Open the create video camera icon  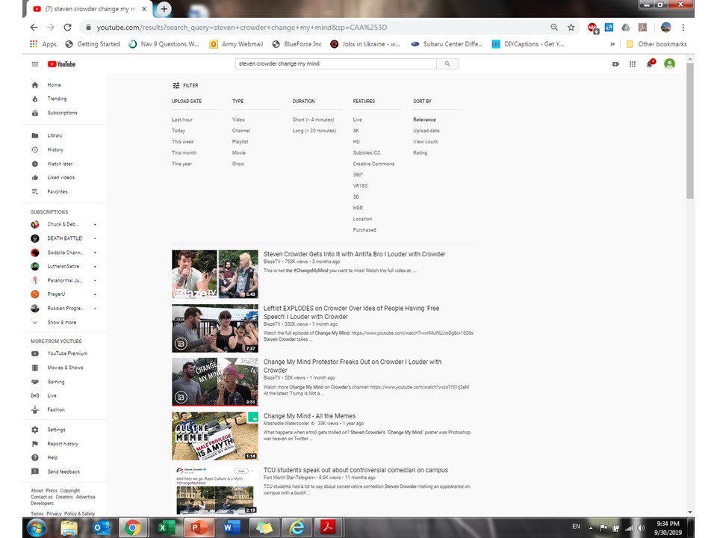615,64
